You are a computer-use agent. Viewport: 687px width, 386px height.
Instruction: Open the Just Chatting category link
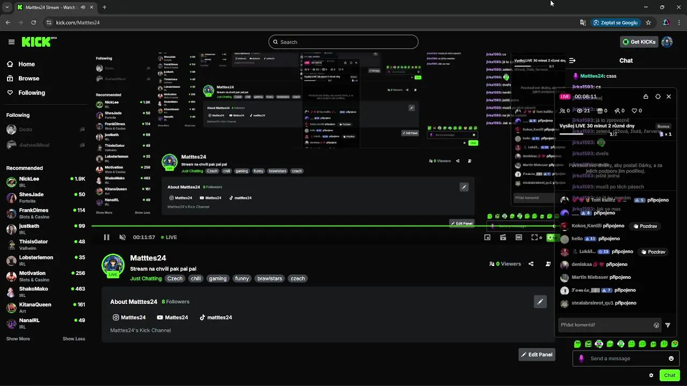tap(145, 279)
